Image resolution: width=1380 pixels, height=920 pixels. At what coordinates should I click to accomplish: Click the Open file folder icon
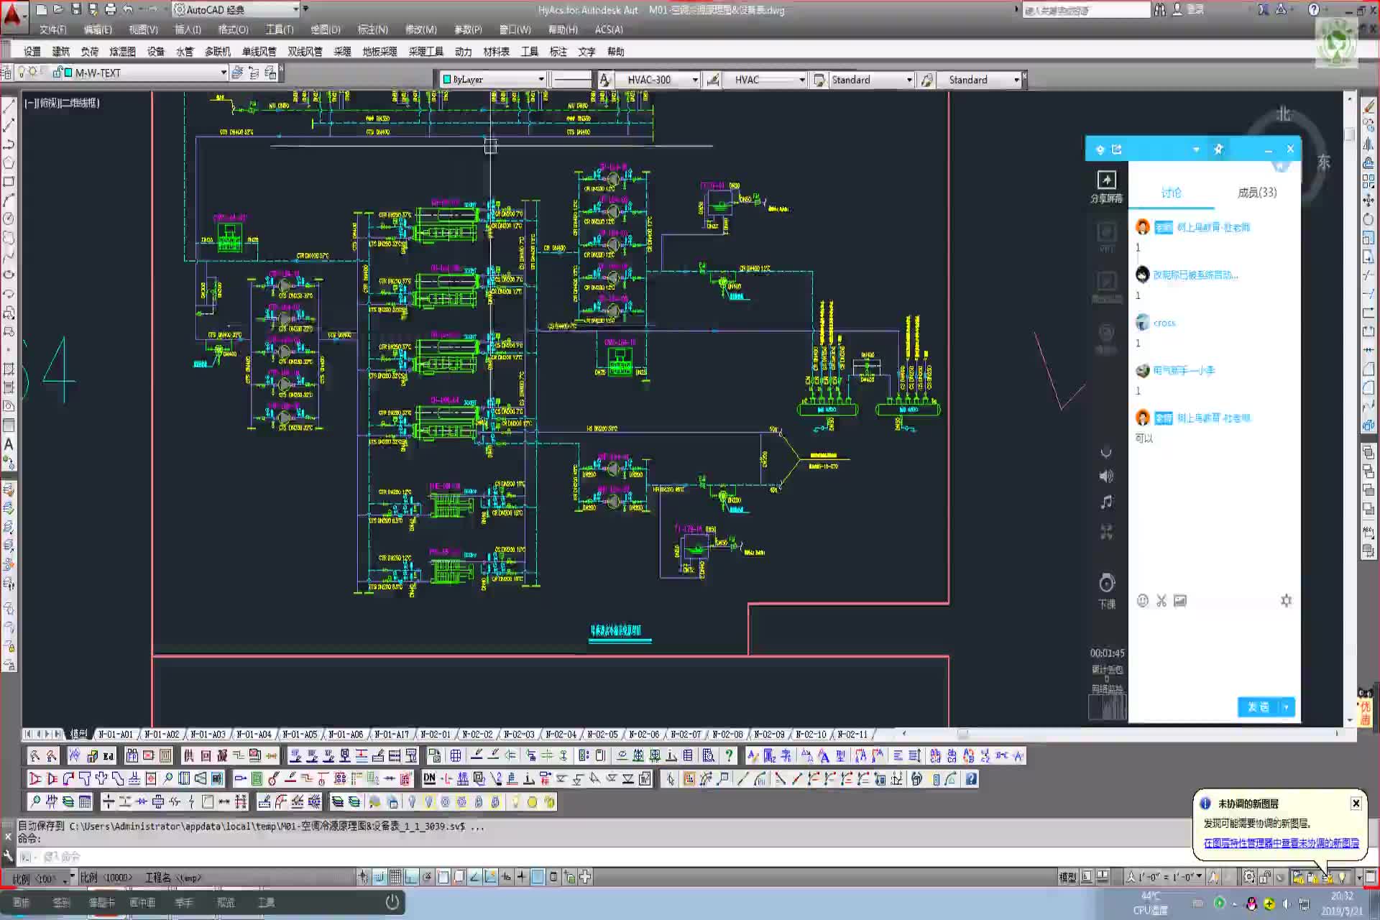[x=58, y=9]
